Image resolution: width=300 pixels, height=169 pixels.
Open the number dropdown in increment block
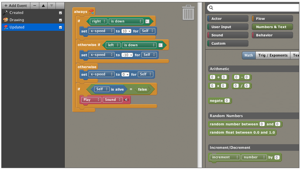(x=254, y=157)
